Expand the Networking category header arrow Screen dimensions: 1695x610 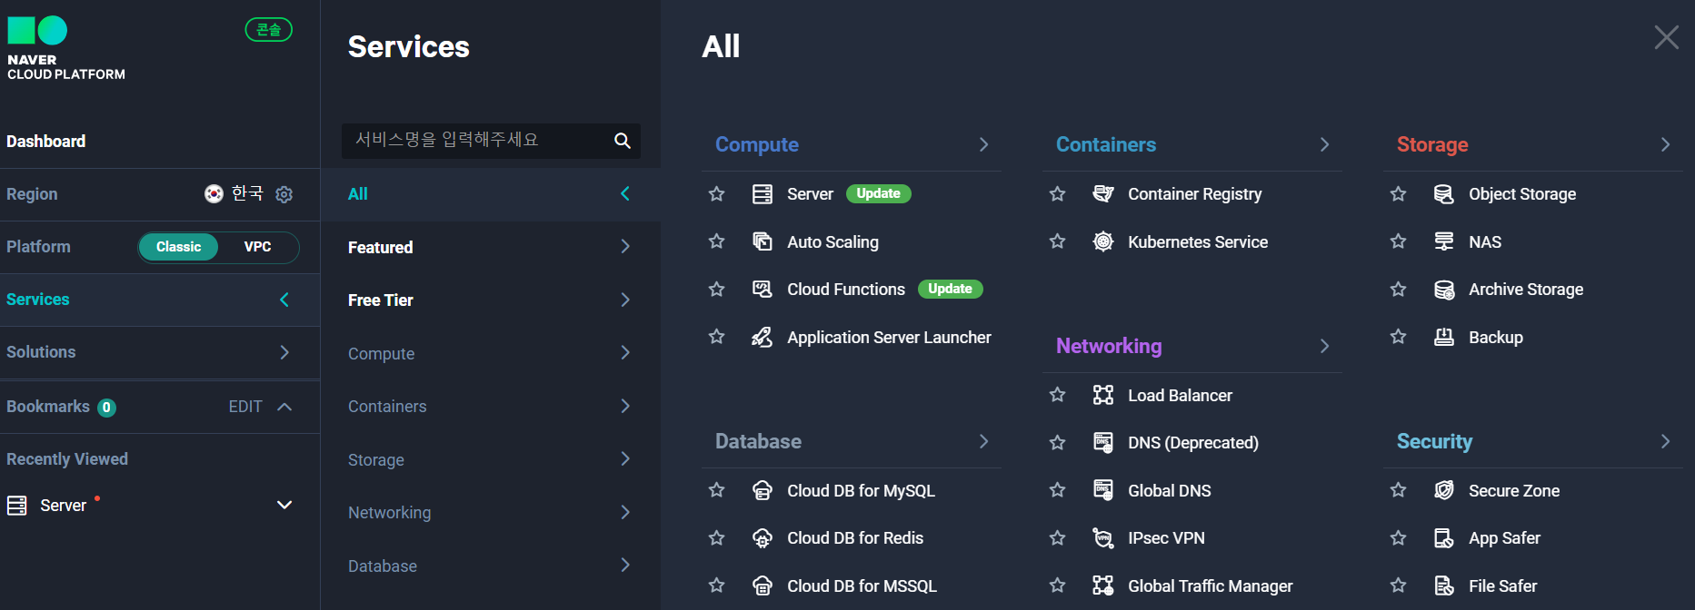pos(1324,346)
